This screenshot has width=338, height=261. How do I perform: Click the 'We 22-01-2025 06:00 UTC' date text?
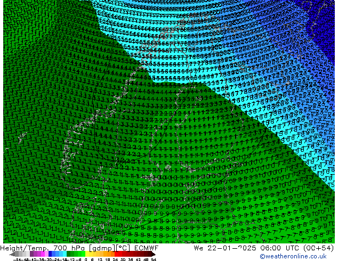point(247,248)
